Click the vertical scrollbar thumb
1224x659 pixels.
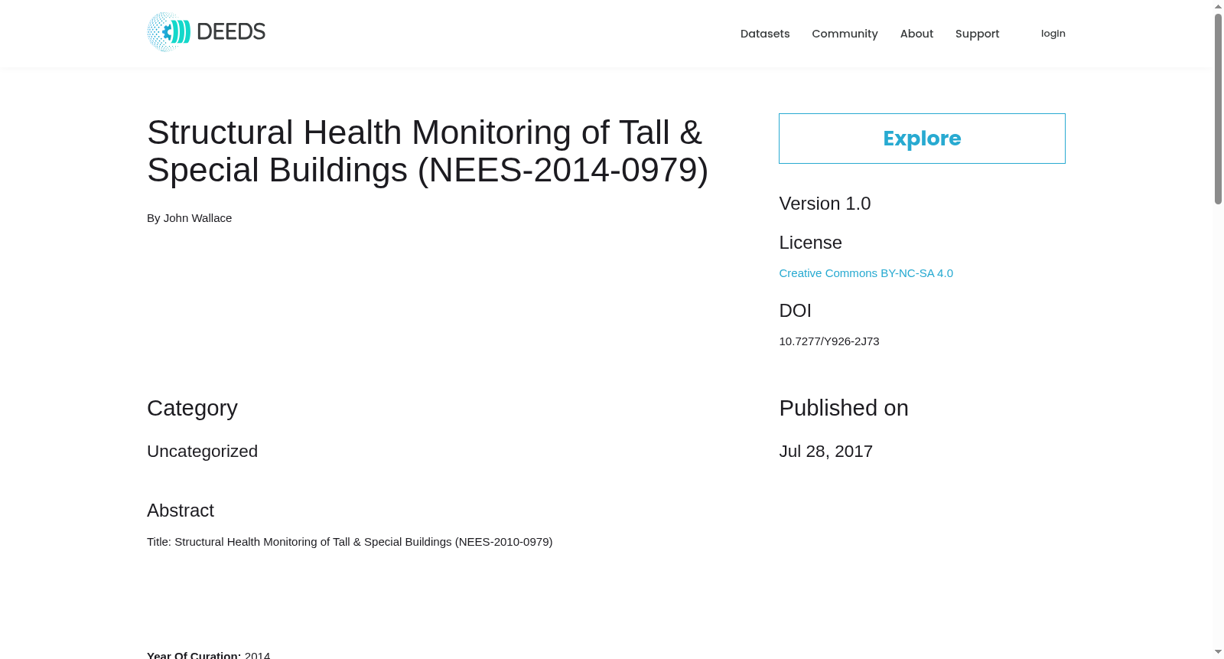[x=1218, y=109]
